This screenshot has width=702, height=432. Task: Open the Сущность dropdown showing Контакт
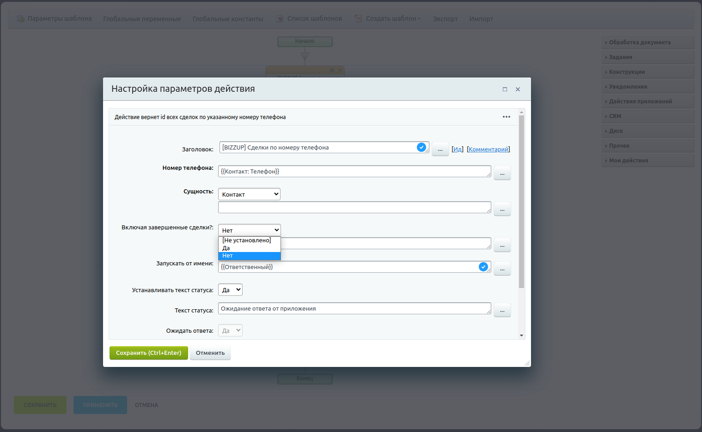(249, 194)
